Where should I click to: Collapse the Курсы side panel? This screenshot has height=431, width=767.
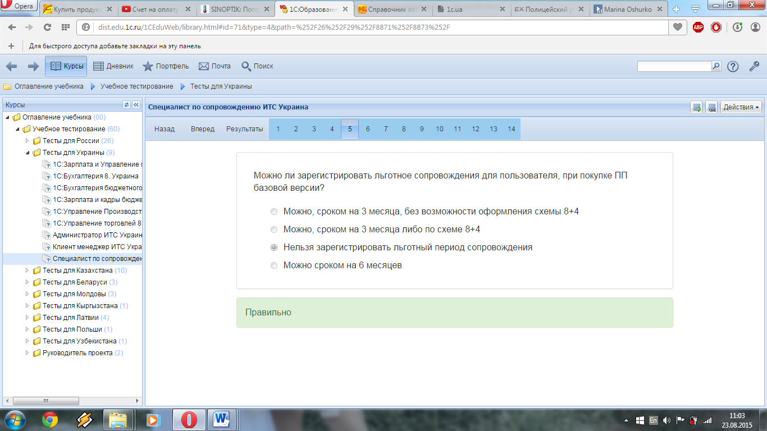tap(136, 104)
